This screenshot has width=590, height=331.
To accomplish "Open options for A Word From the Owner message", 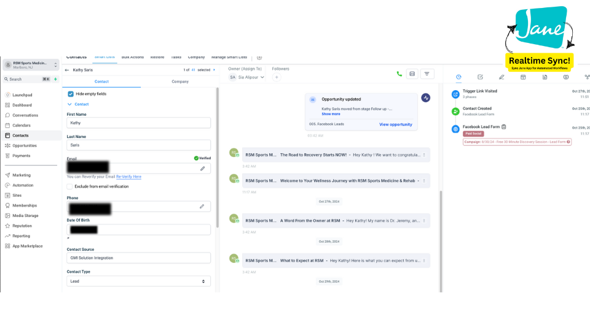I will [424, 221].
